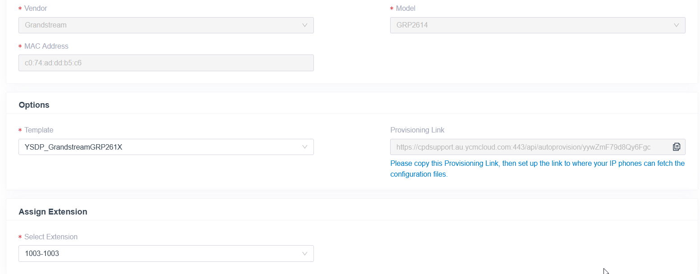
Task: Click the Assign Extension section heading
Action: [53, 212]
